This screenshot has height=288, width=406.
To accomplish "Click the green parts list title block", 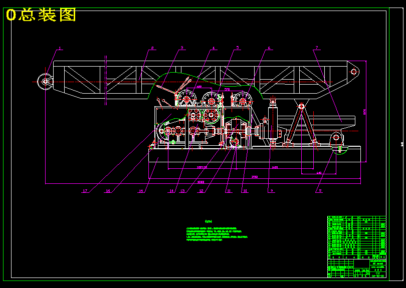I will [357, 247].
